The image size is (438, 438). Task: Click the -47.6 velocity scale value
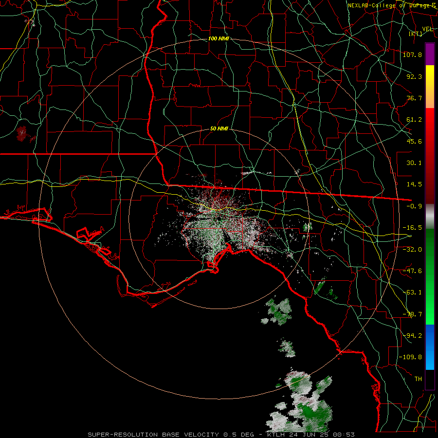point(412,271)
